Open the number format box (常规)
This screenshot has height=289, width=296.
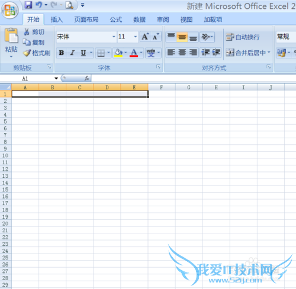[x=286, y=37]
